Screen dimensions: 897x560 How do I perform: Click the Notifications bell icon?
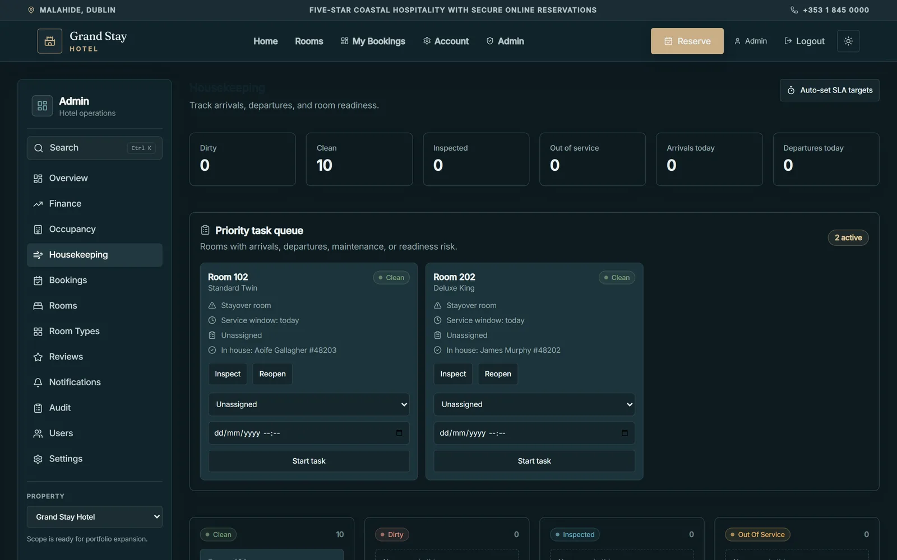[x=38, y=382]
